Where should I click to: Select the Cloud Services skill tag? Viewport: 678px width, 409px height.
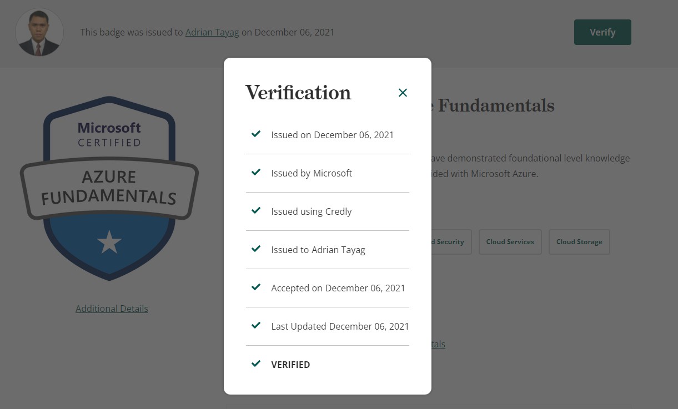point(510,242)
